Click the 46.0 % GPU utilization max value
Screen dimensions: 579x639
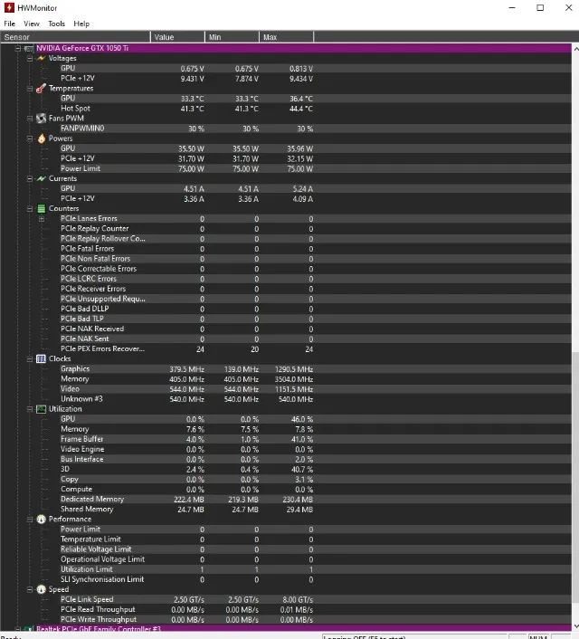pos(302,419)
